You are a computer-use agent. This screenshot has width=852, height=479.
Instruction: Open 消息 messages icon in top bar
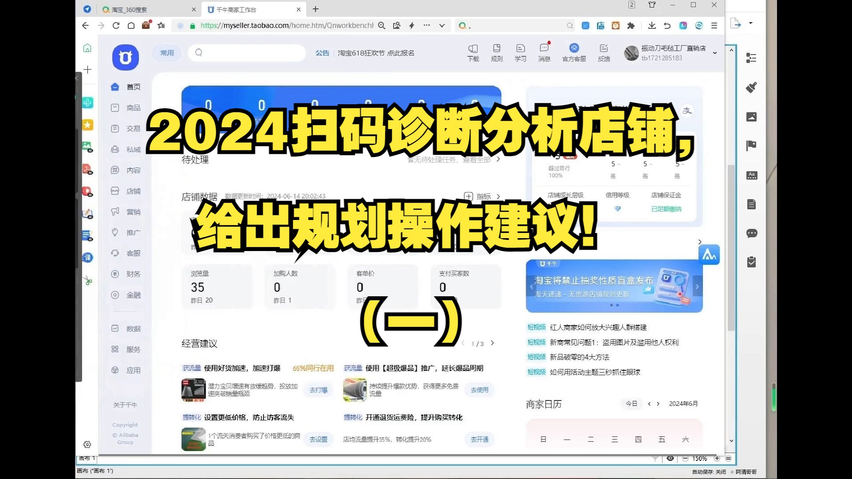click(x=544, y=53)
